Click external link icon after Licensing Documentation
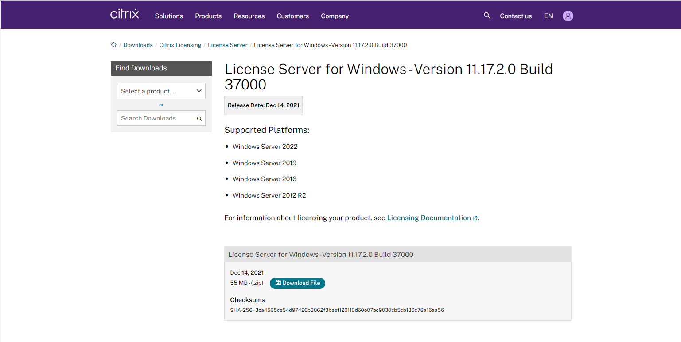Screen dimensions: 681x342 pyautogui.click(x=475, y=218)
